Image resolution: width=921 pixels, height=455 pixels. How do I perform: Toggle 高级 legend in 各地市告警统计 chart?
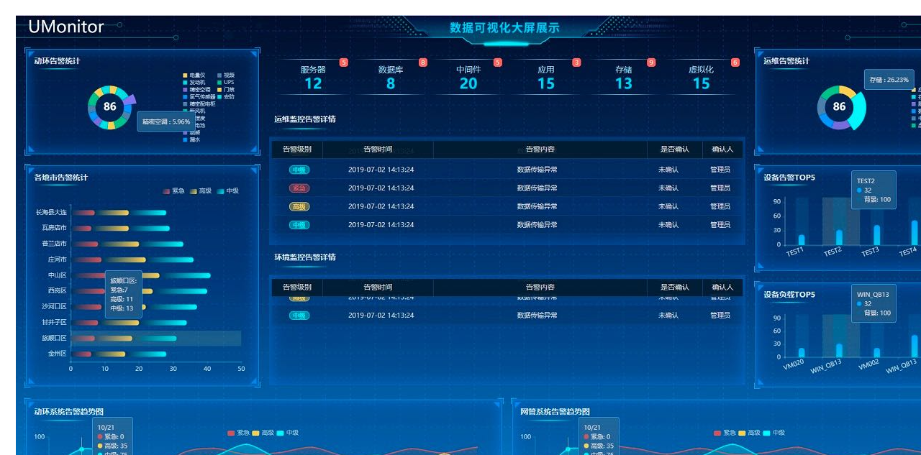201,191
